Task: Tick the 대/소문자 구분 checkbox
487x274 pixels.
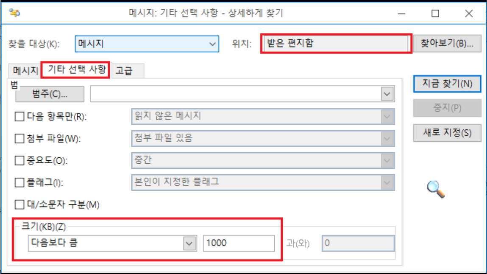Action: click(19, 205)
